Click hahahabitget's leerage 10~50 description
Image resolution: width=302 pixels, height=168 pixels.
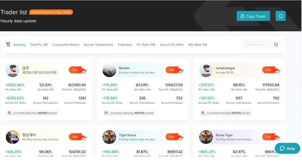click(224, 72)
